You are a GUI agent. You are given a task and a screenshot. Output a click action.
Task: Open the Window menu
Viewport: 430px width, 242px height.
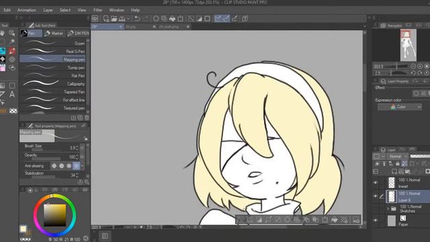point(116,10)
